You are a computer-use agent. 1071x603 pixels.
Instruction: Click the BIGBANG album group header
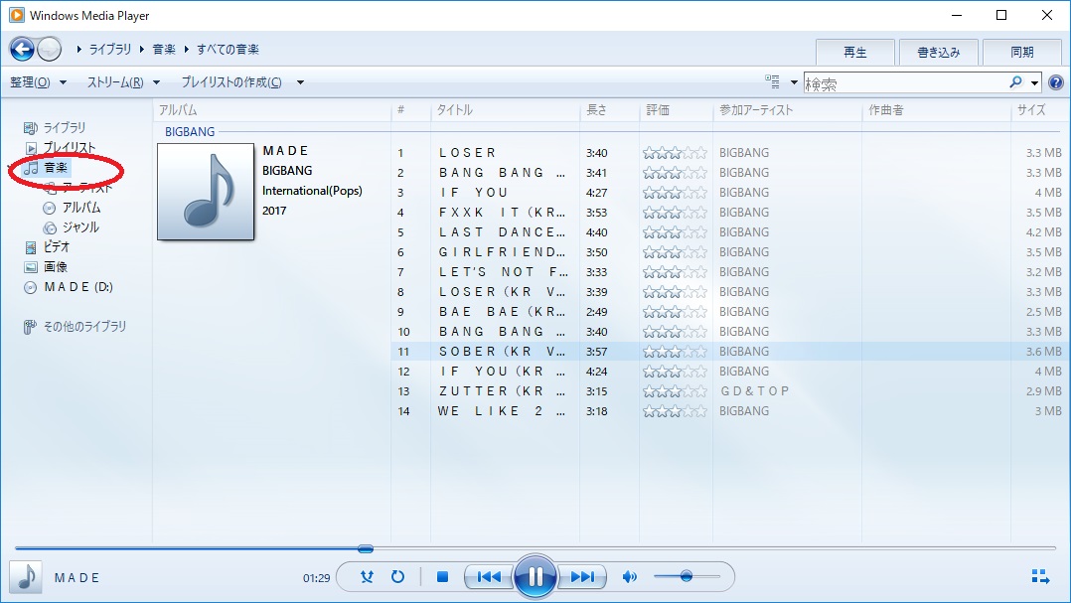(190, 132)
